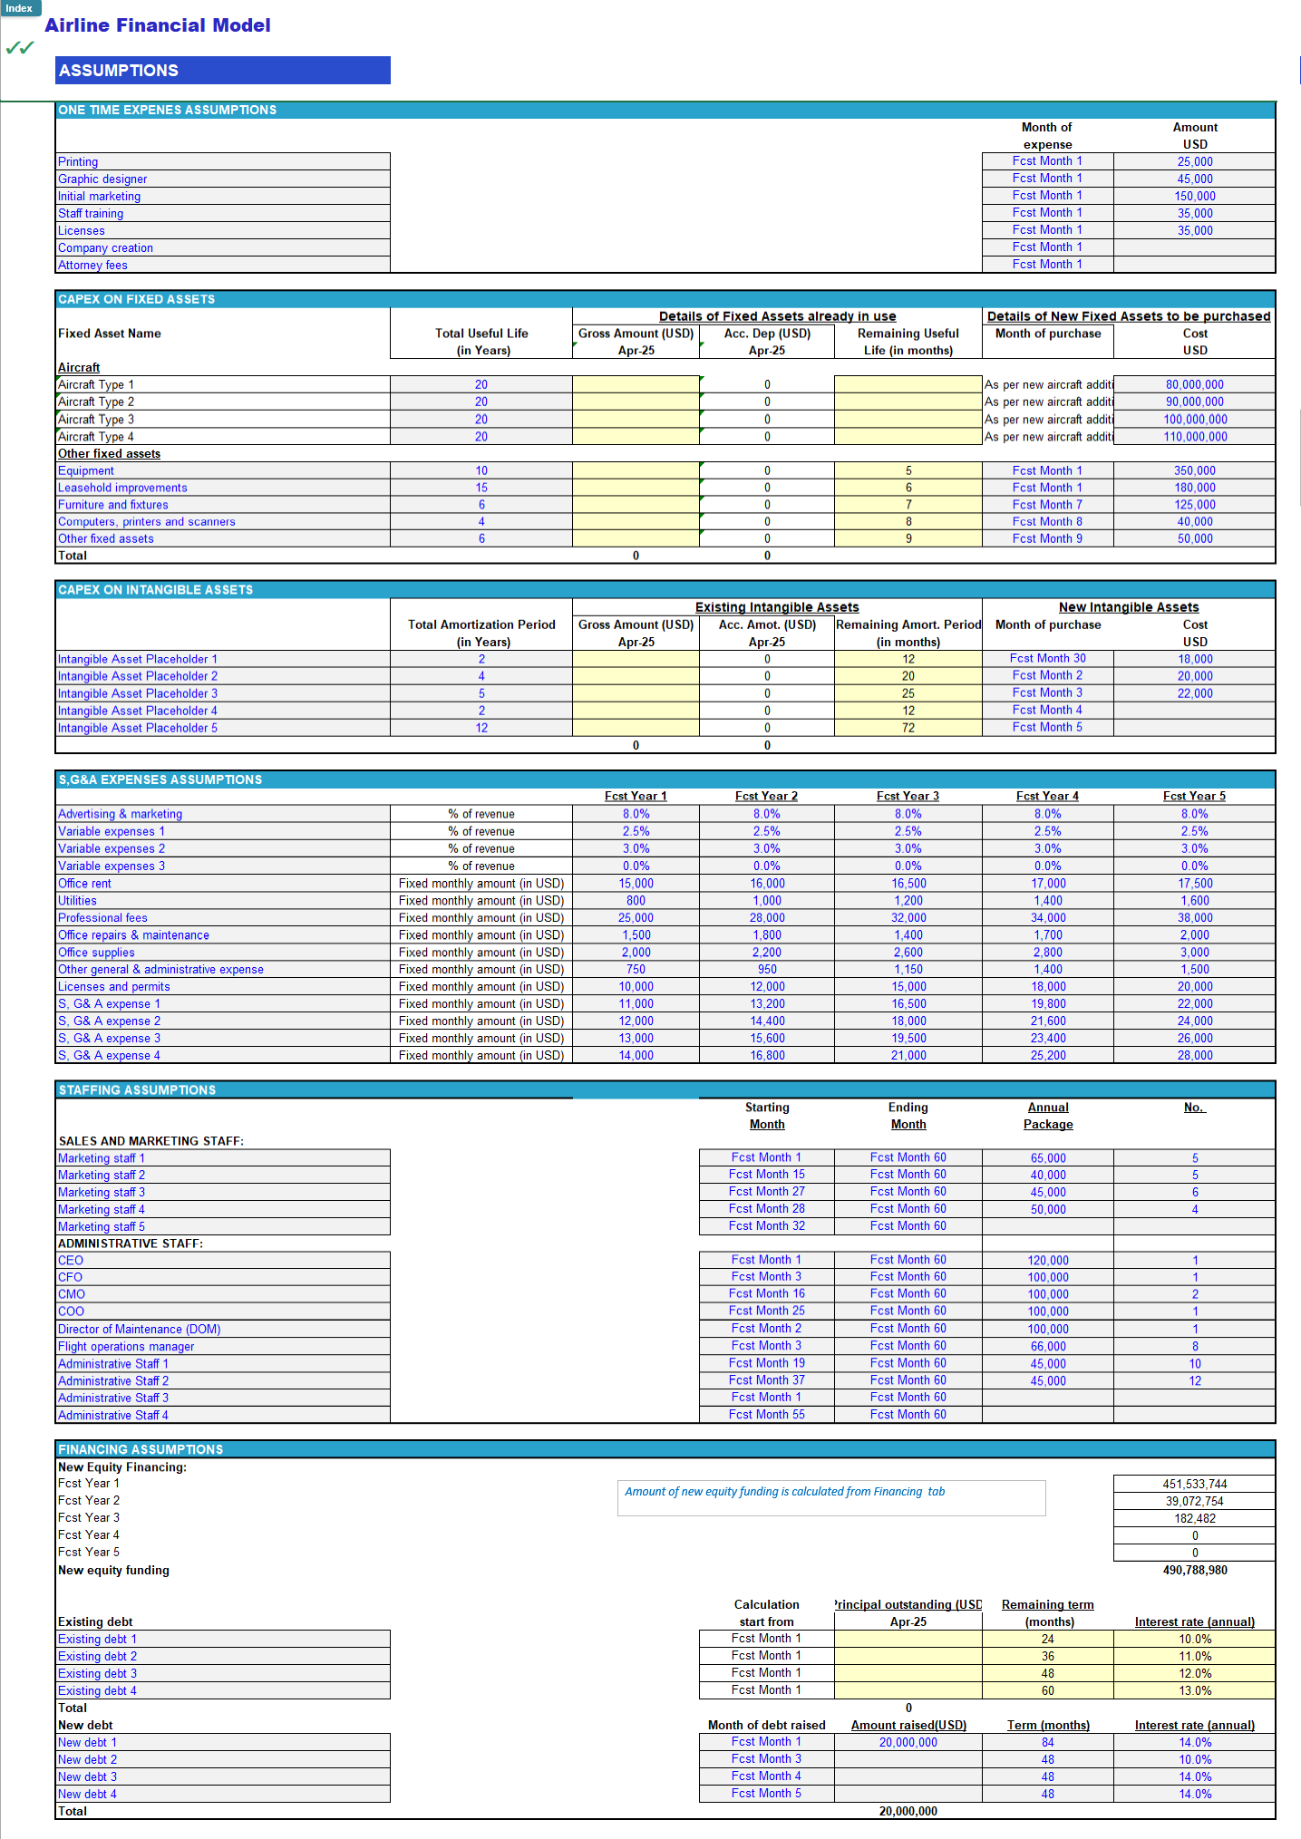Select CMO starting month Fcst Month 16
This screenshot has width=1301, height=1839.
[767, 1294]
